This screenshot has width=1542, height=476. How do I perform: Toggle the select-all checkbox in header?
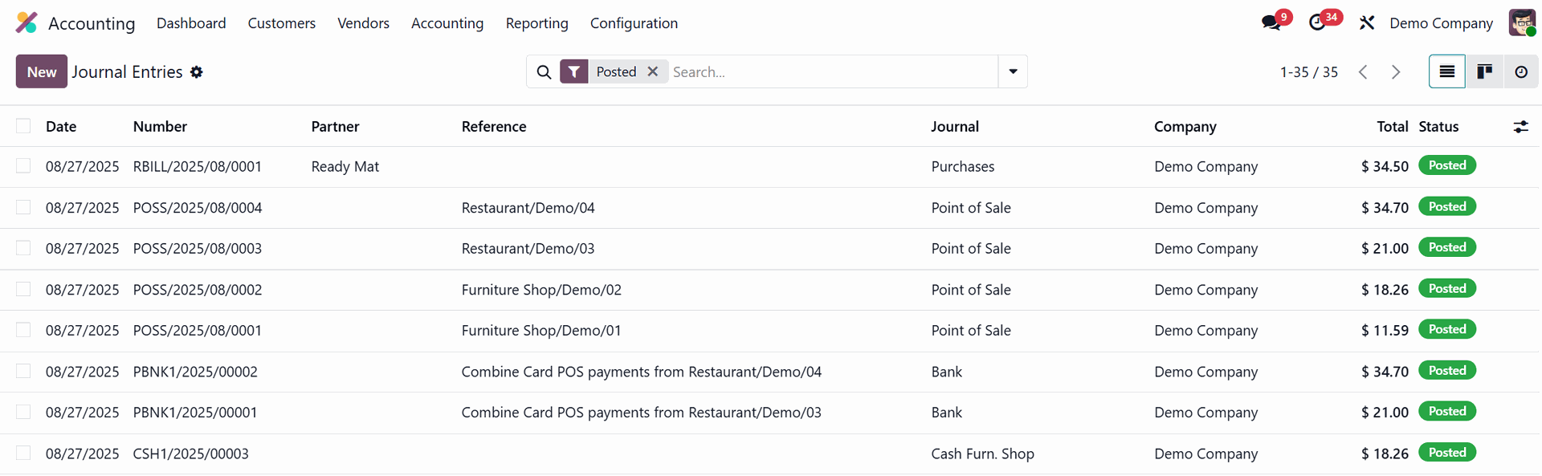[23, 126]
